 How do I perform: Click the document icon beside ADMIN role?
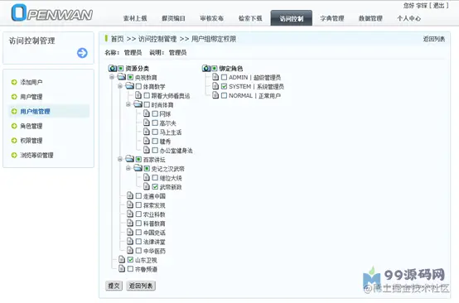point(215,77)
